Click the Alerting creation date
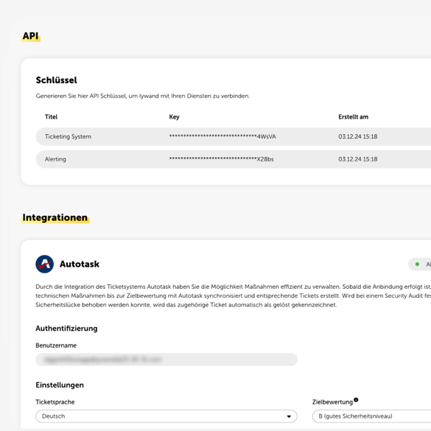 [358, 159]
